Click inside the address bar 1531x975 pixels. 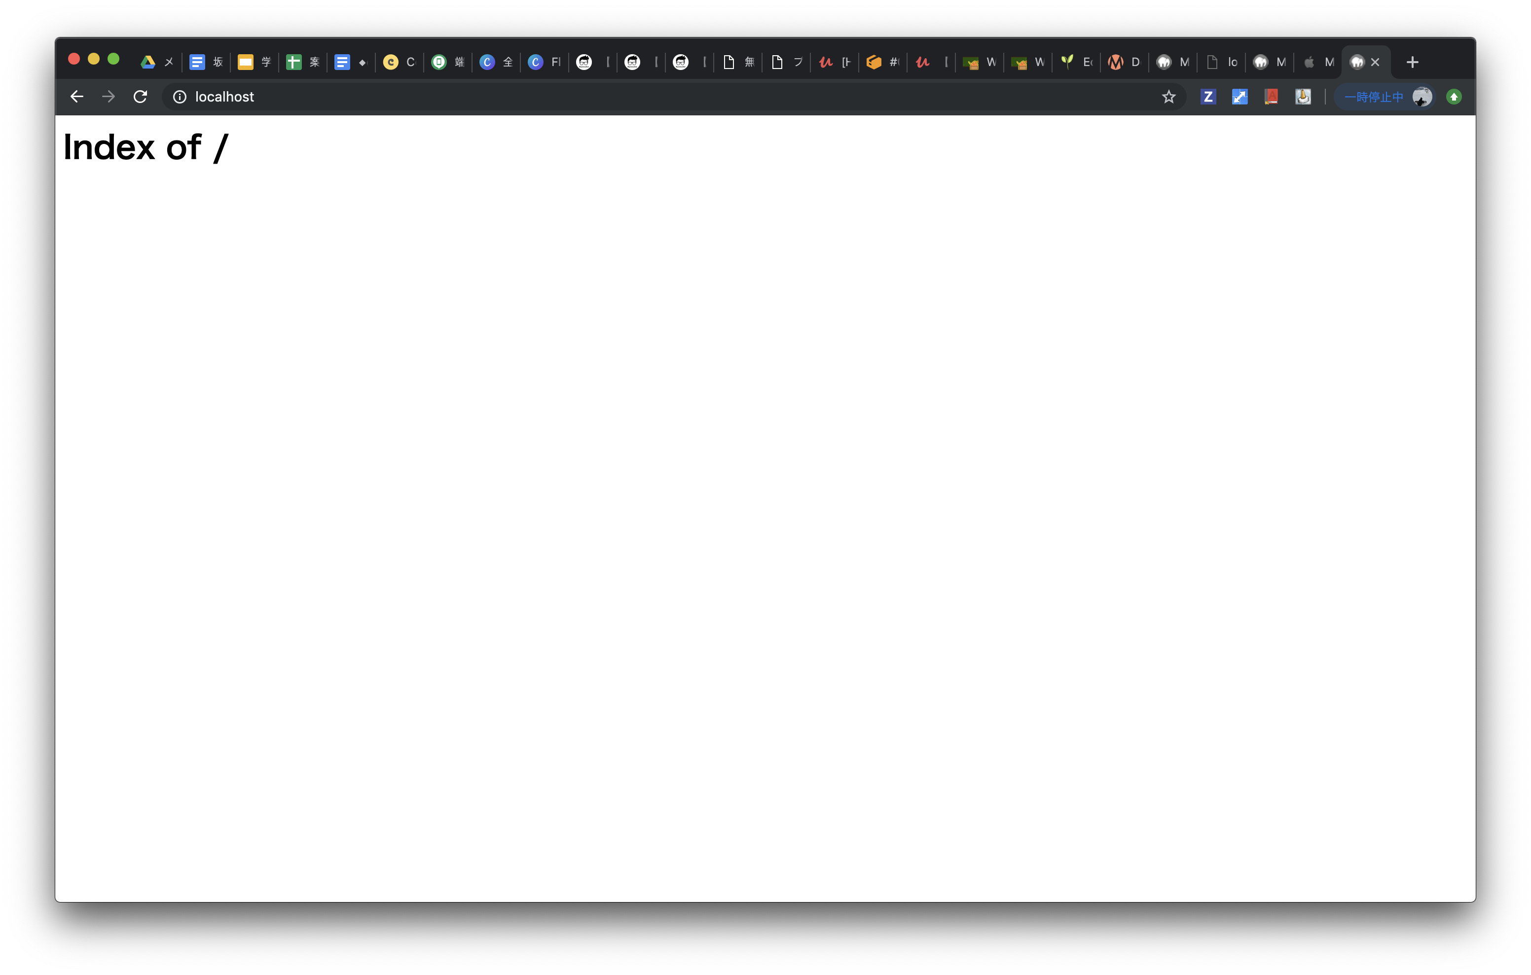445,97
